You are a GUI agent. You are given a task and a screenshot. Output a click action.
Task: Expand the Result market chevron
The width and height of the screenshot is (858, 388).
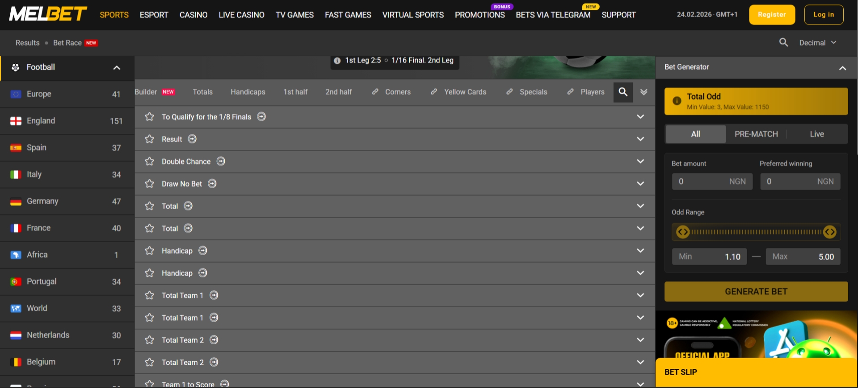coord(640,139)
